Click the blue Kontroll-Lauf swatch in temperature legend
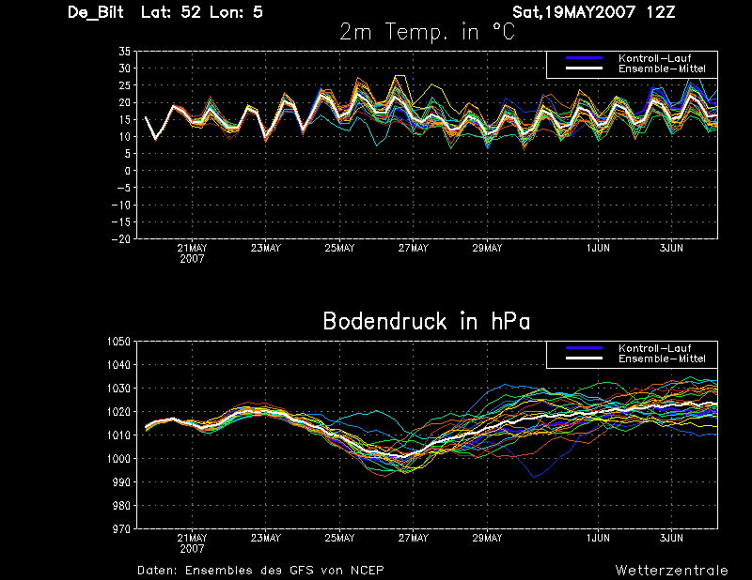The height and width of the screenshot is (580, 752). coord(584,58)
